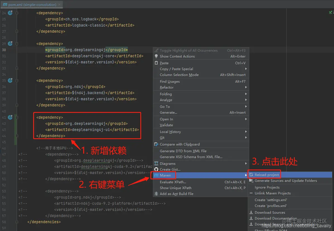Select the pom.xml (simple-convolution) tab
This screenshot has width=334, height=231.
(32, 4)
